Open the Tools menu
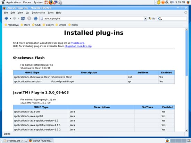The image size is (191, 143). 51,12
